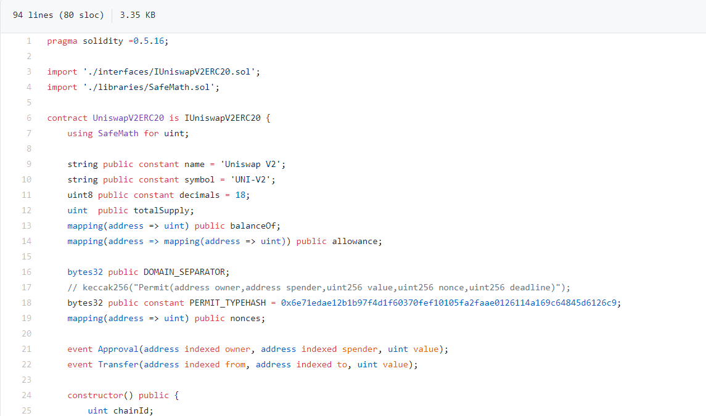Select line number 3 in the gutter

pos(29,71)
